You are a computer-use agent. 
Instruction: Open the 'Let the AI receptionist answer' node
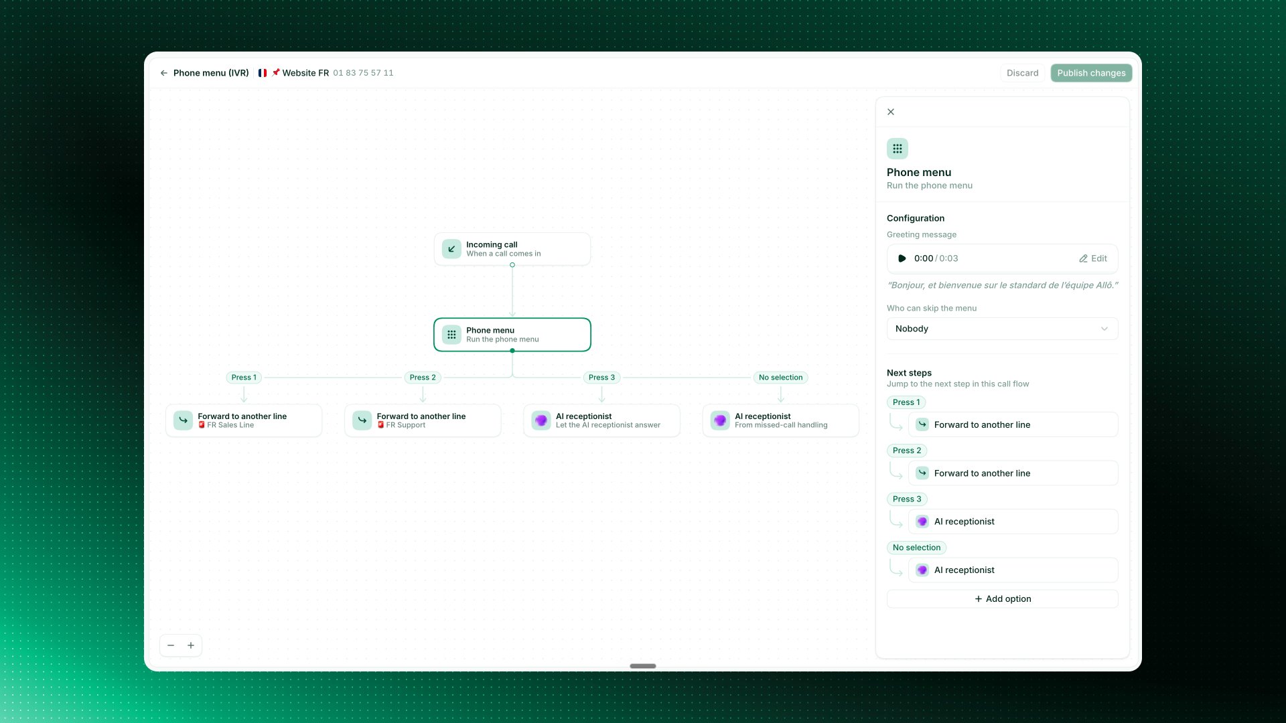601,420
